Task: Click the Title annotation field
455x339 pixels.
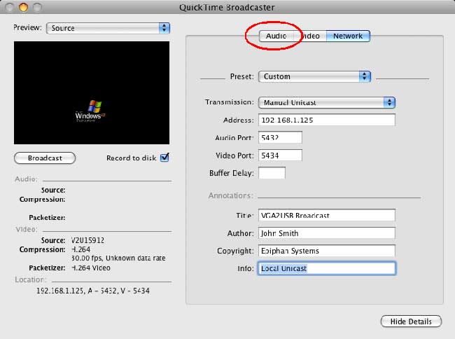Action: [x=326, y=215]
